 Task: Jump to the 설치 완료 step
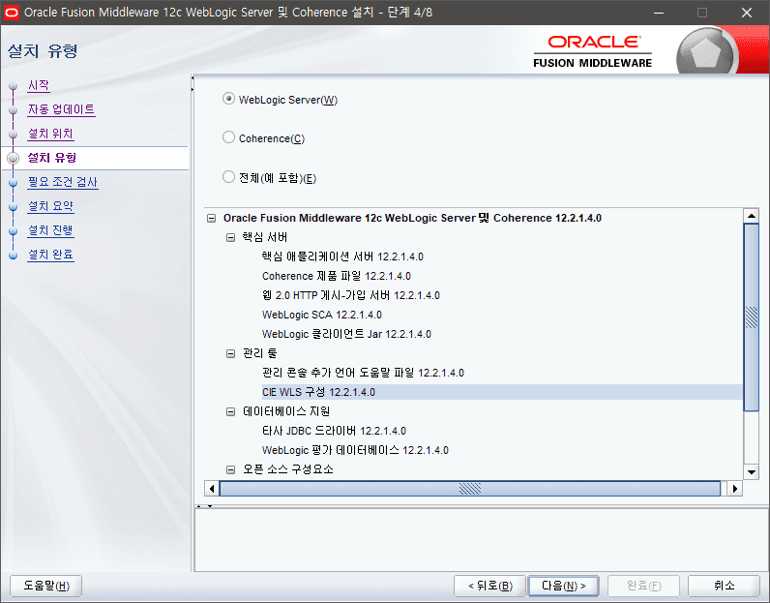50,255
